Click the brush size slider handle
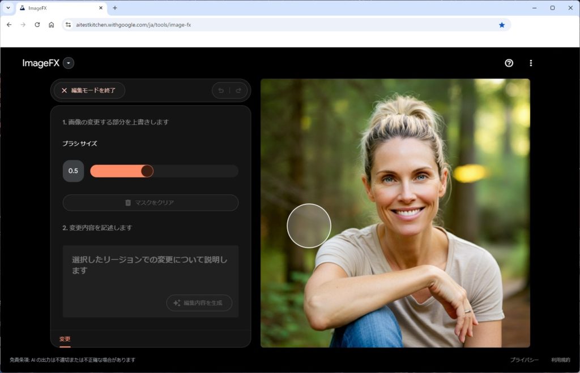Image resolution: width=580 pixels, height=373 pixels. coord(147,171)
